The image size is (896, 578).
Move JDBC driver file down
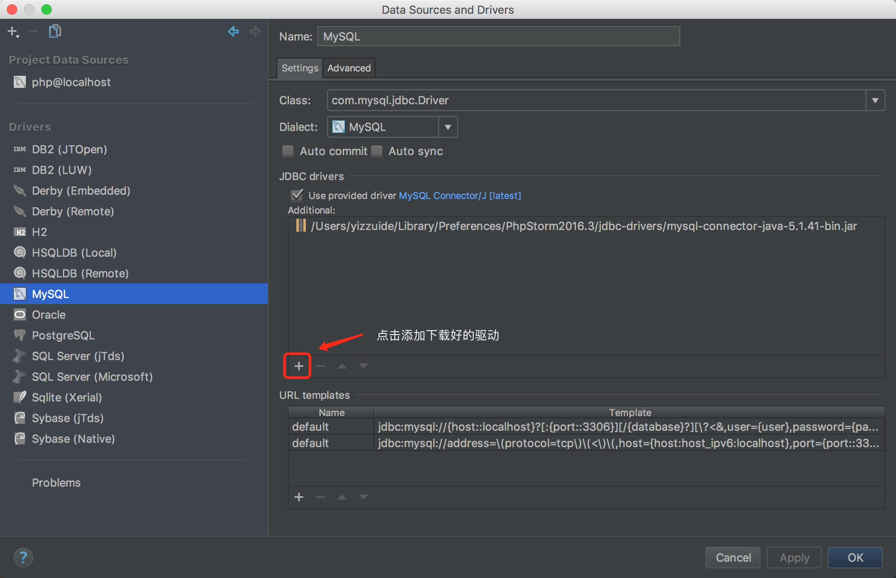[x=364, y=366]
